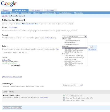
Task: Click the sample advertiser URL text
Action: pyautogui.click(x=9, y=63)
